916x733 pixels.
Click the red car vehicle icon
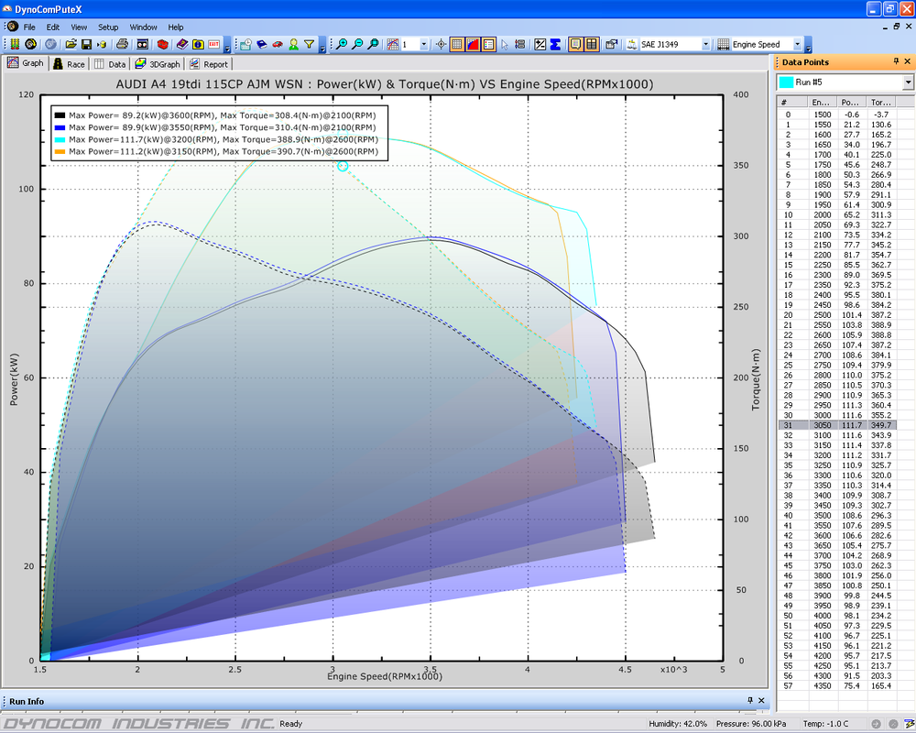coord(278,44)
